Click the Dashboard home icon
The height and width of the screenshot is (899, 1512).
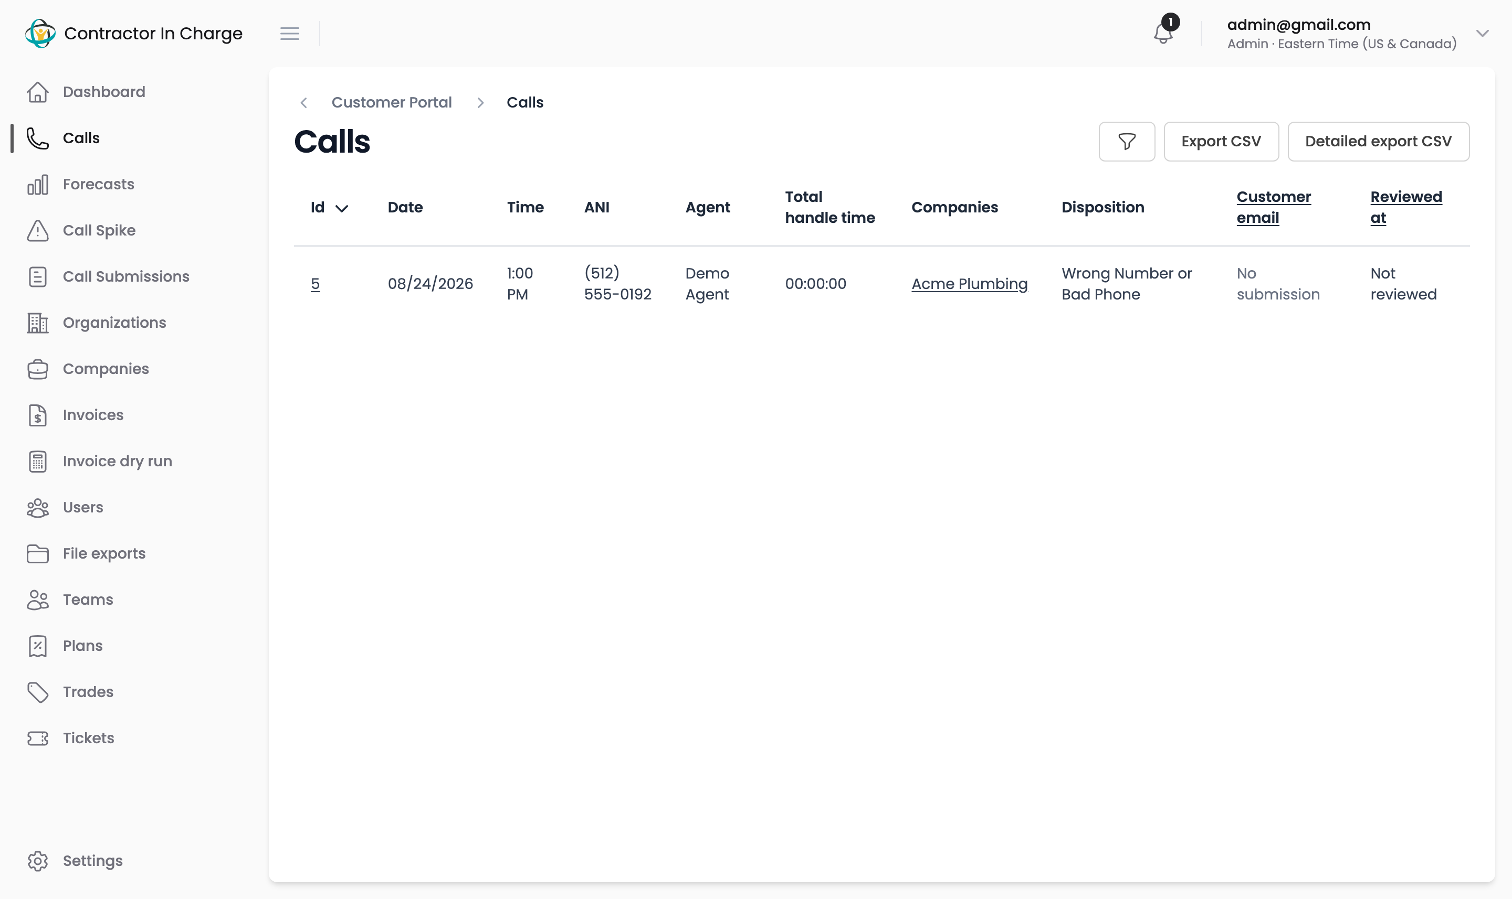38,92
